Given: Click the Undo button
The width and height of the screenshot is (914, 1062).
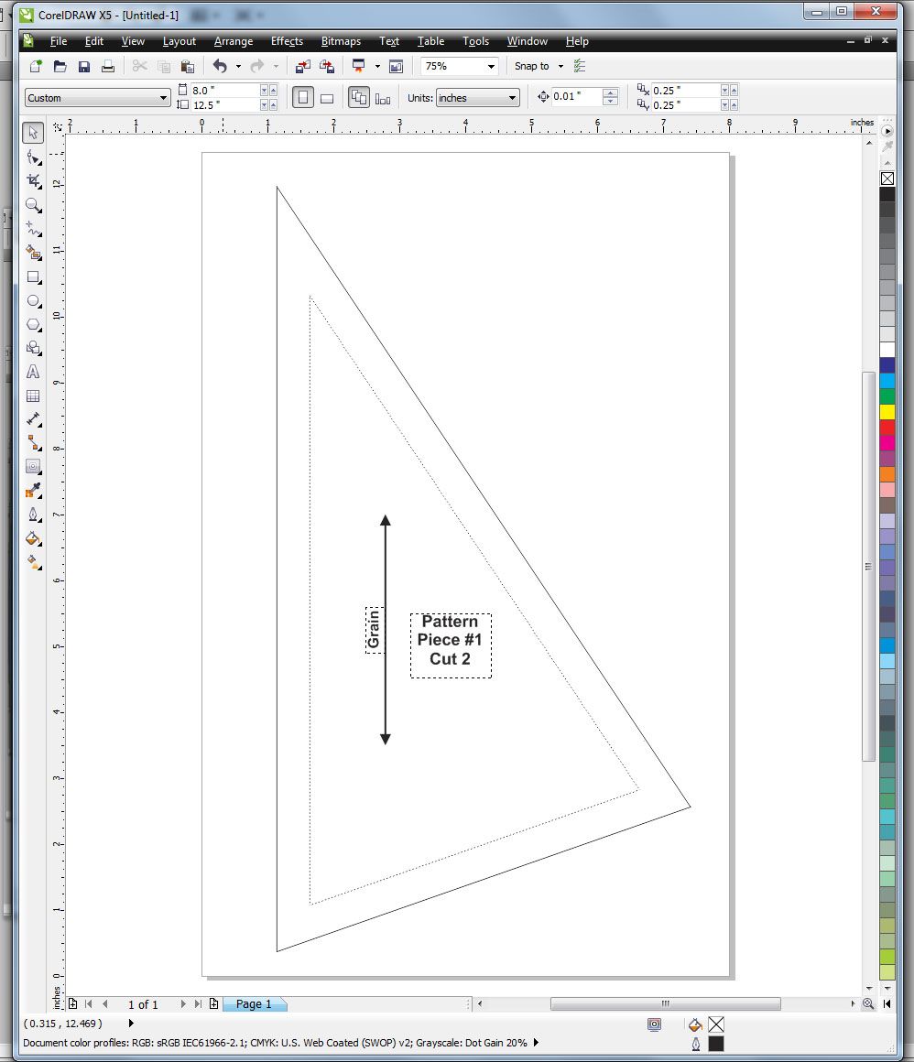Looking at the screenshot, I should [221, 66].
